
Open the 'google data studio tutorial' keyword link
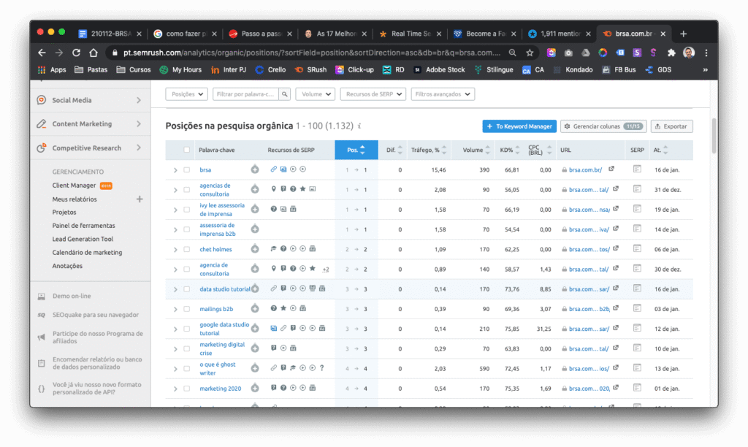coord(224,329)
